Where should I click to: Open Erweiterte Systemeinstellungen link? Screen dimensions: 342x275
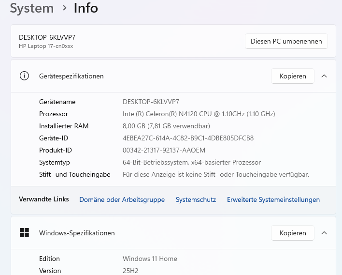[273, 199]
